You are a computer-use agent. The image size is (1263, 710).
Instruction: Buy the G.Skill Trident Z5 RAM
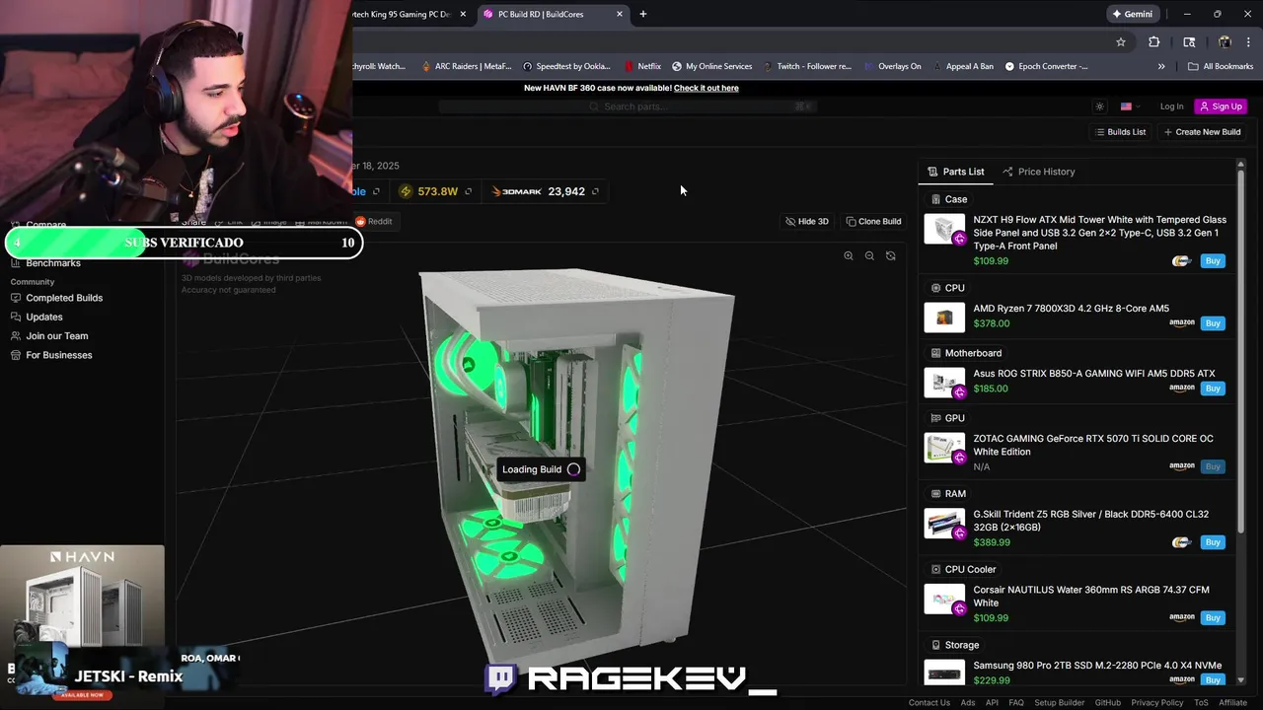coord(1213,542)
